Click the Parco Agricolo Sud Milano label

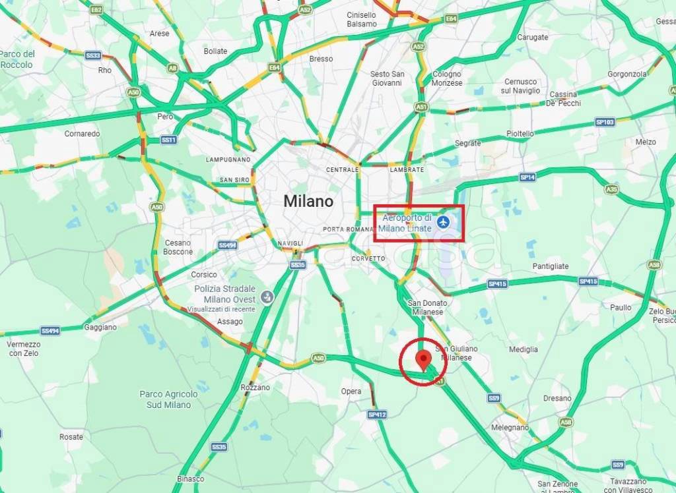168,399
